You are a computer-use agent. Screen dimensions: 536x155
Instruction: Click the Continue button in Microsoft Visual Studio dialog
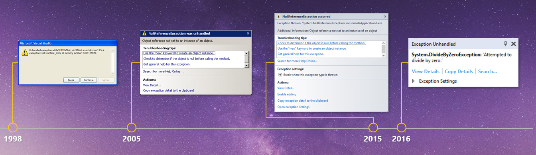[89, 80]
